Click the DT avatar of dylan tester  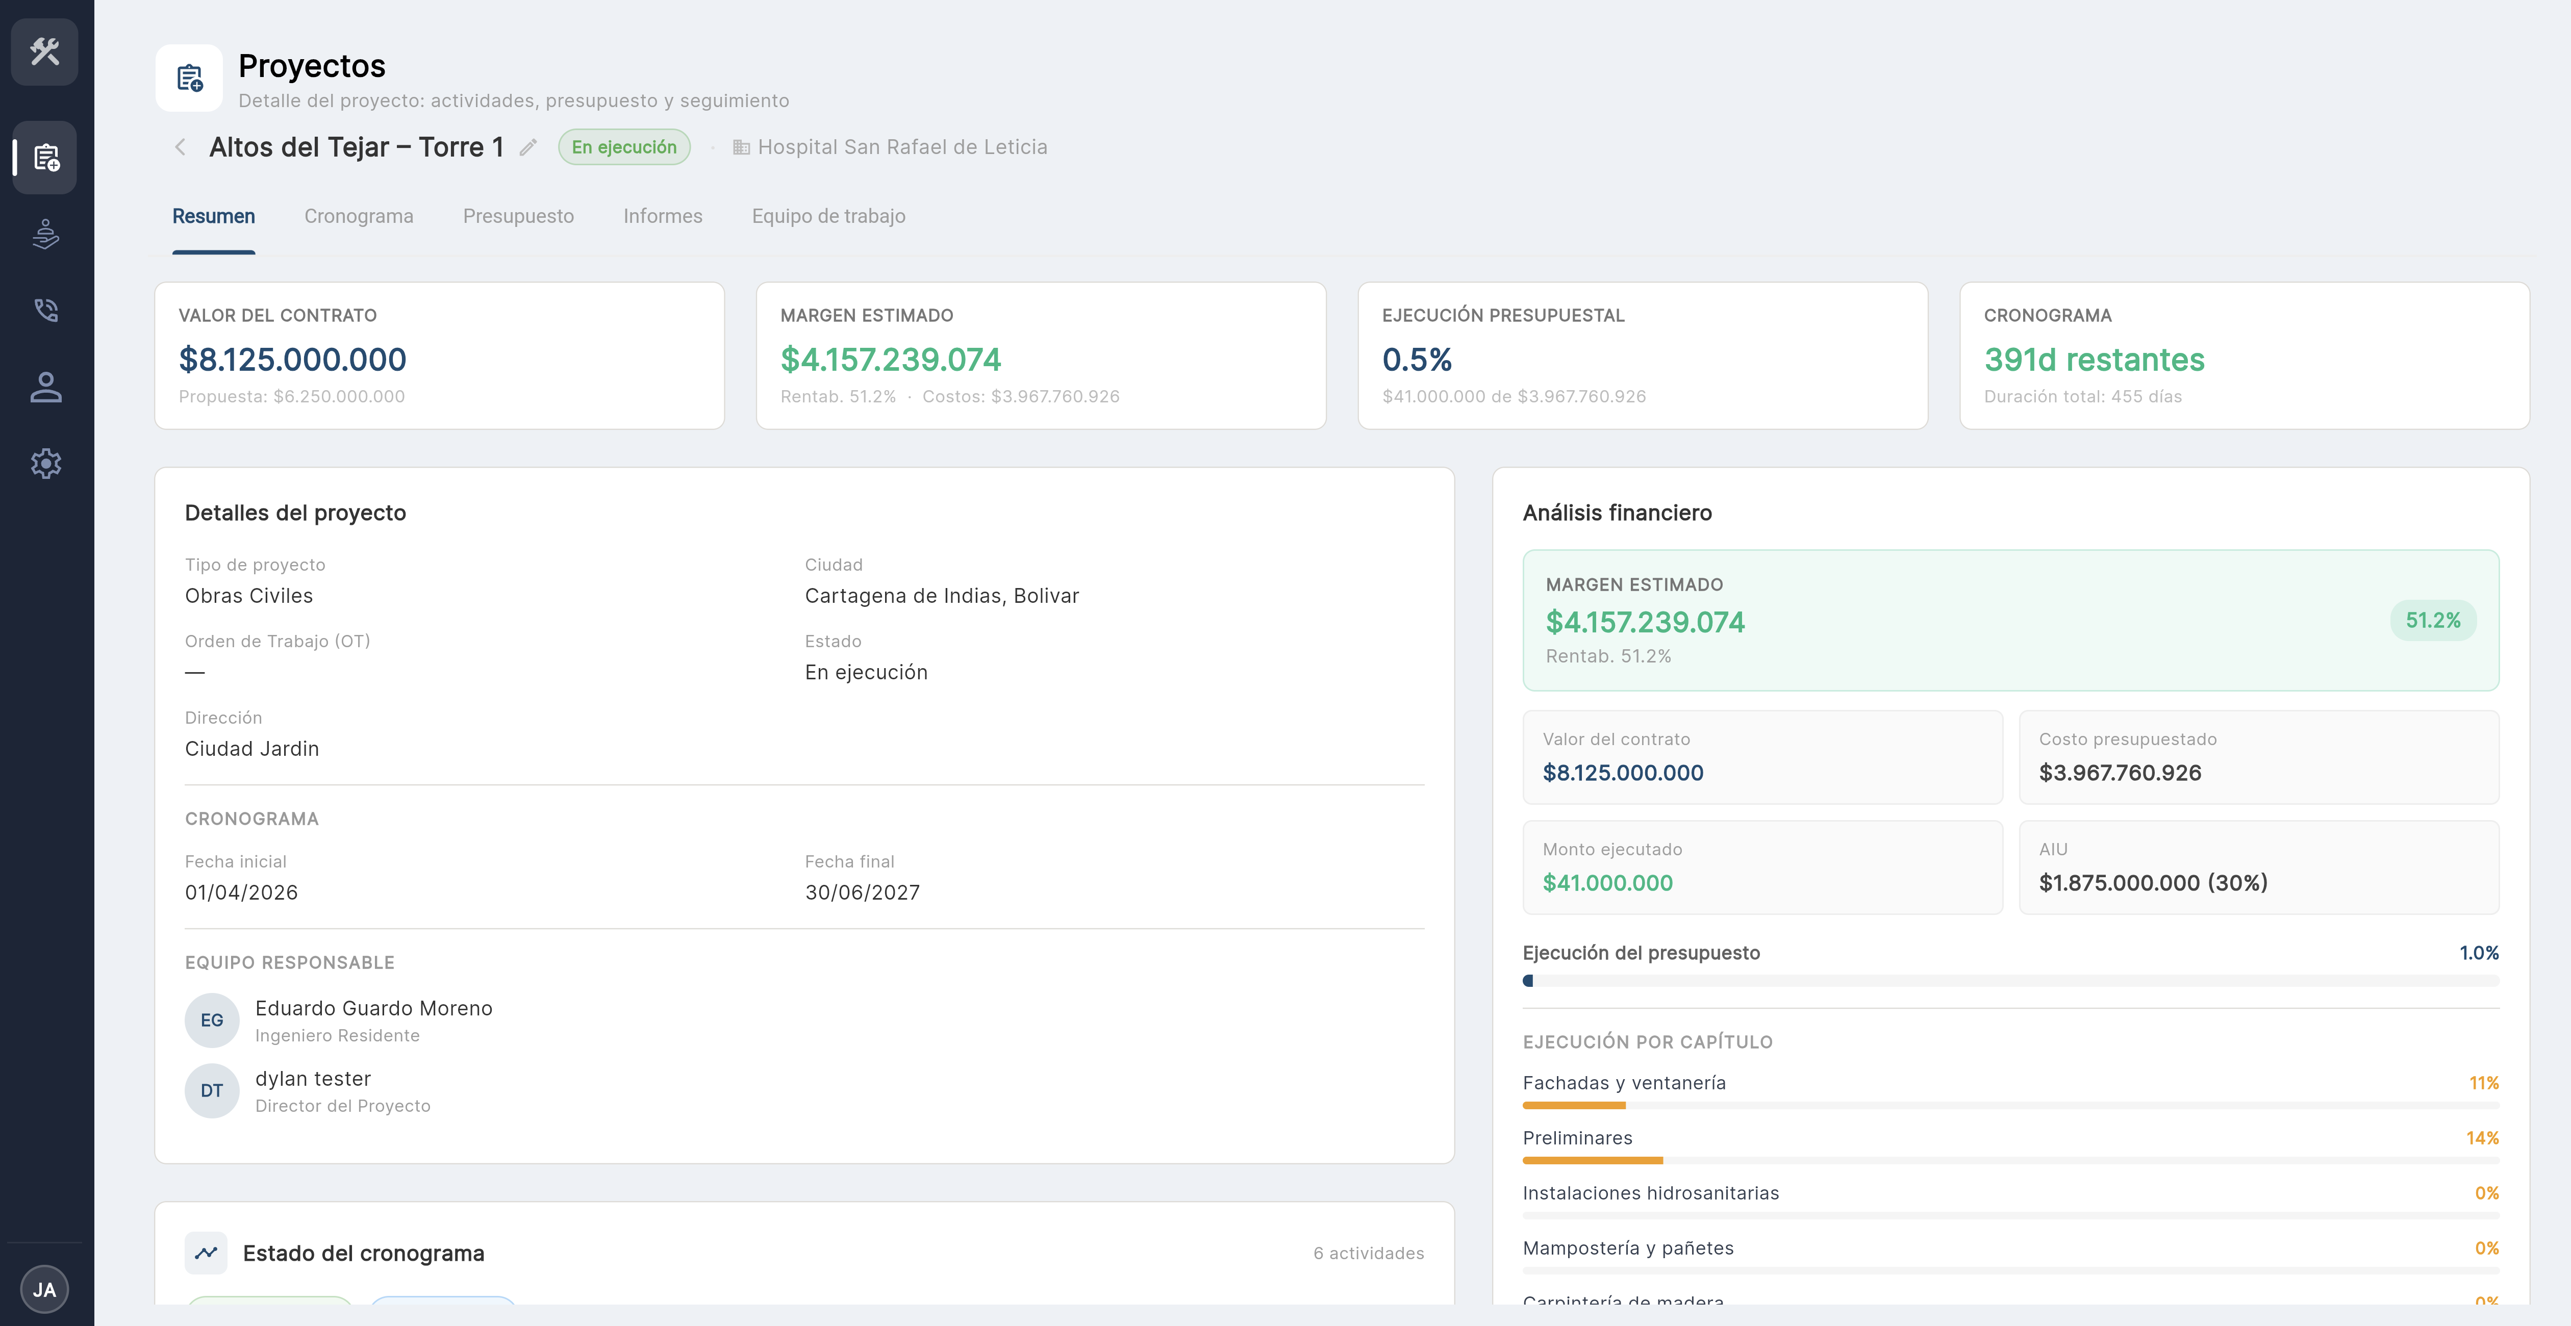point(212,1090)
